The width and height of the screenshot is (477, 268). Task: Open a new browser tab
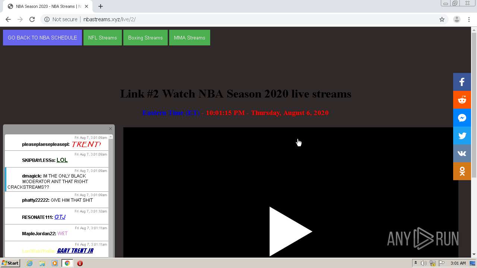(101, 6)
